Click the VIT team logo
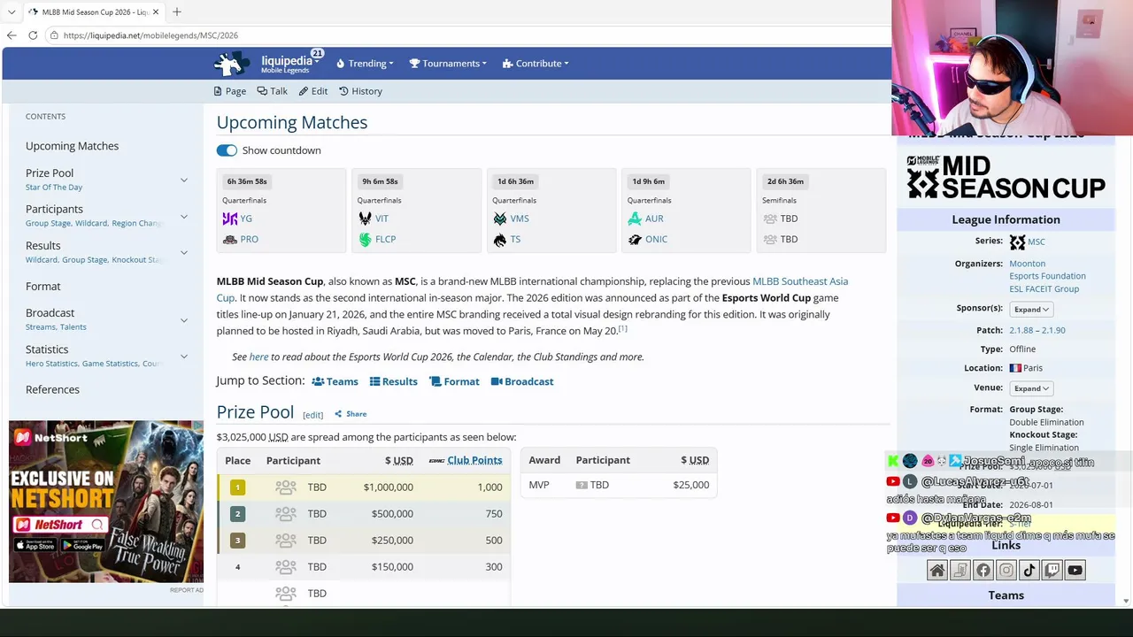The height and width of the screenshot is (637, 1133). pyautogui.click(x=366, y=219)
